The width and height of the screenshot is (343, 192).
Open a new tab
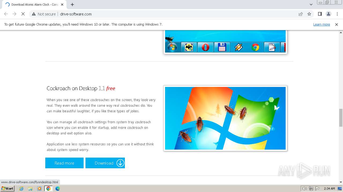(72, 5)
